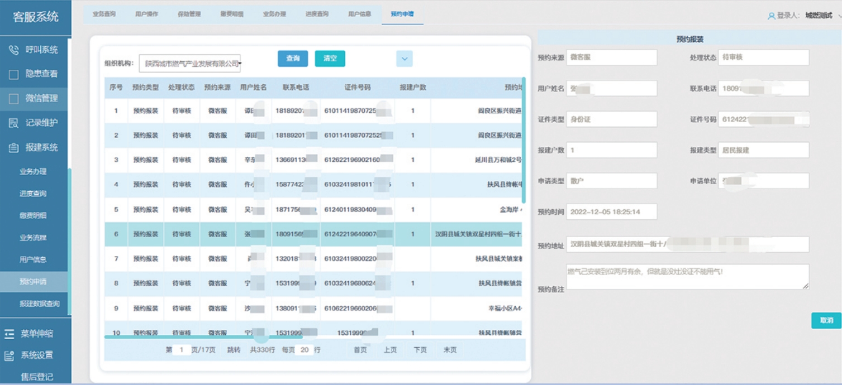The image size is (842, 385).
Task: Click the 证件号码 column header
Action: [357, 88]
